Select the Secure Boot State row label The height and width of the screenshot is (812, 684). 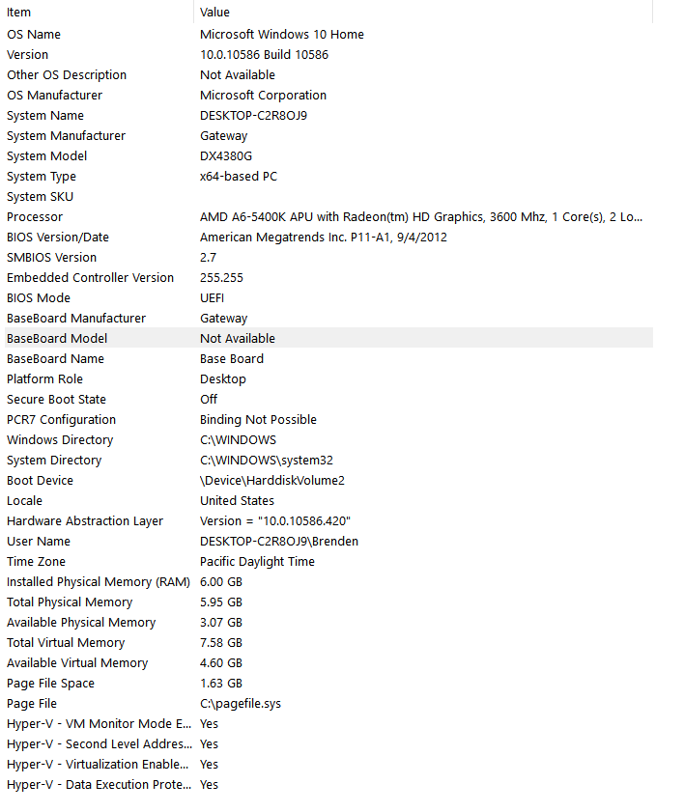56,400
